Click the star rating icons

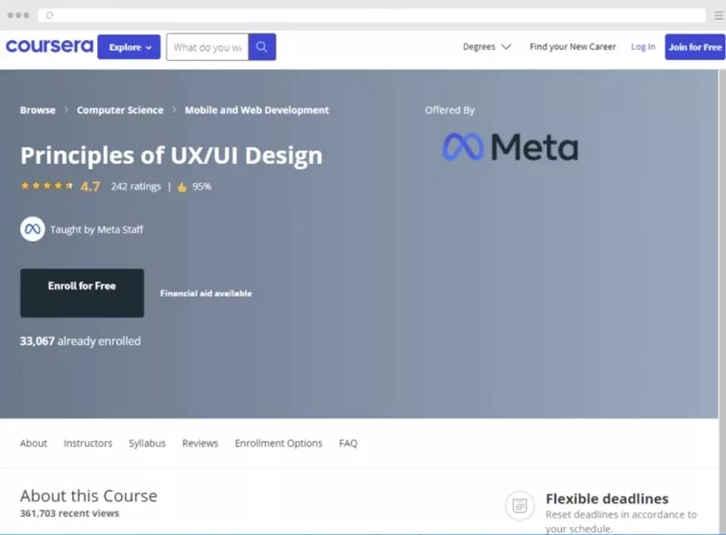click(x=46, y=186)
